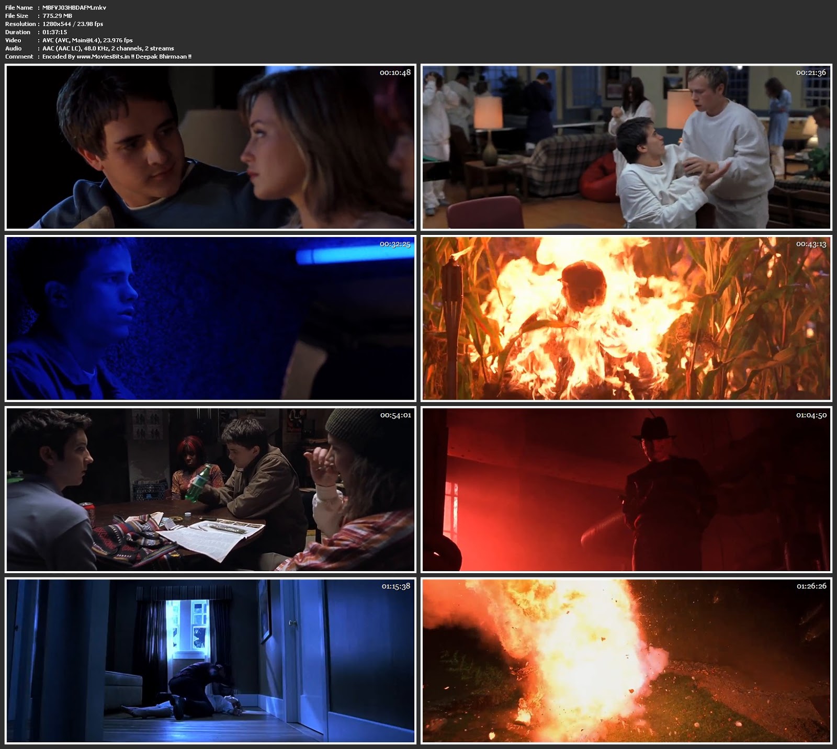Select the white-clothed ward scene thumbnail
Viewport: 837px width, 749px height.
click(626, 147)
